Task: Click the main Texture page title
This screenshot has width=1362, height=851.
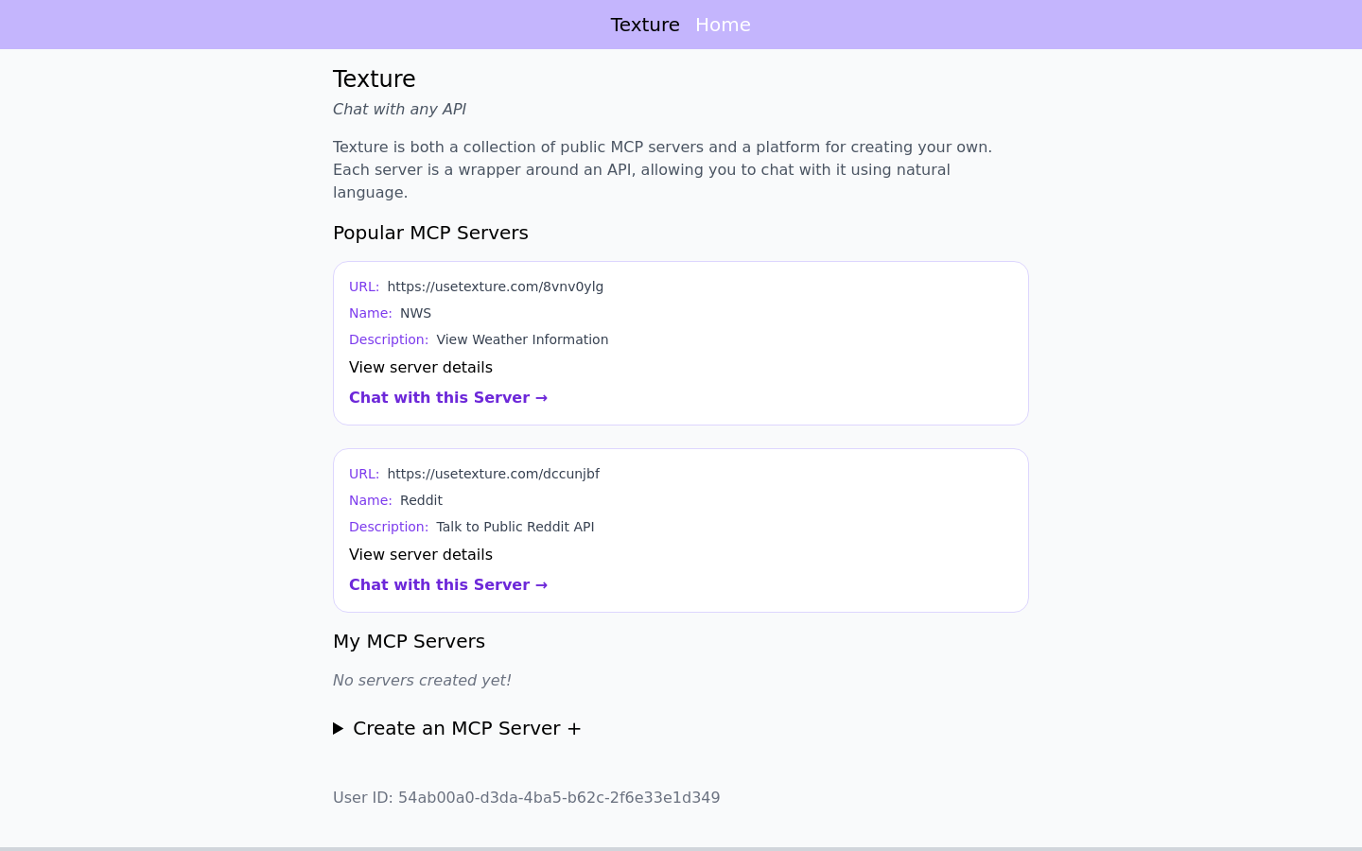Action: click(375, 78)
